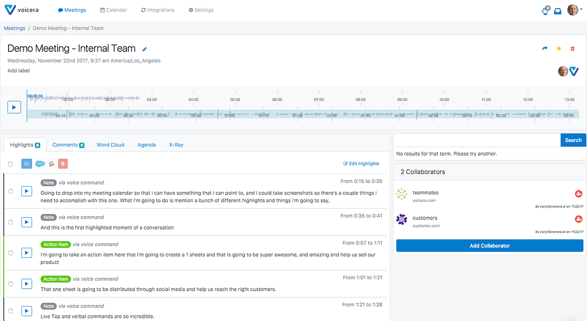Click the Note badge at 0:15
587x321 pixels.
pyautogui.click(x=49, y=183)
